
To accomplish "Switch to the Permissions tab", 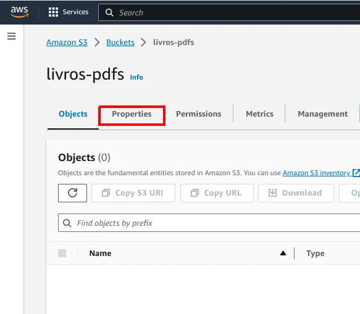I will point(199,114).
